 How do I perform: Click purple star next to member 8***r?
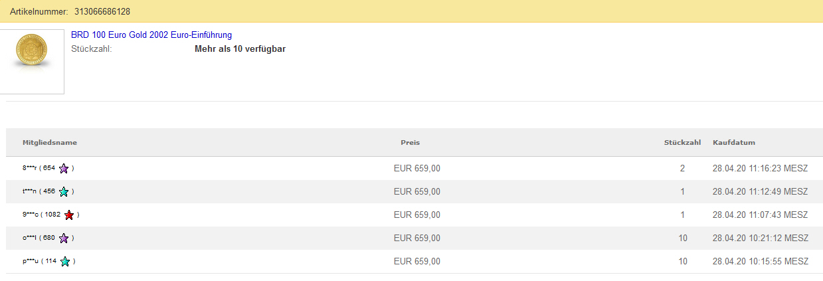(64, 169)
